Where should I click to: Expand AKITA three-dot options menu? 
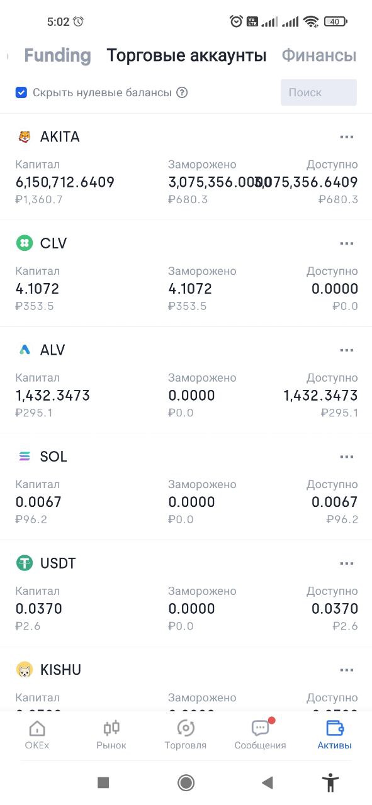pyautogui.click(x=346, y=137)
